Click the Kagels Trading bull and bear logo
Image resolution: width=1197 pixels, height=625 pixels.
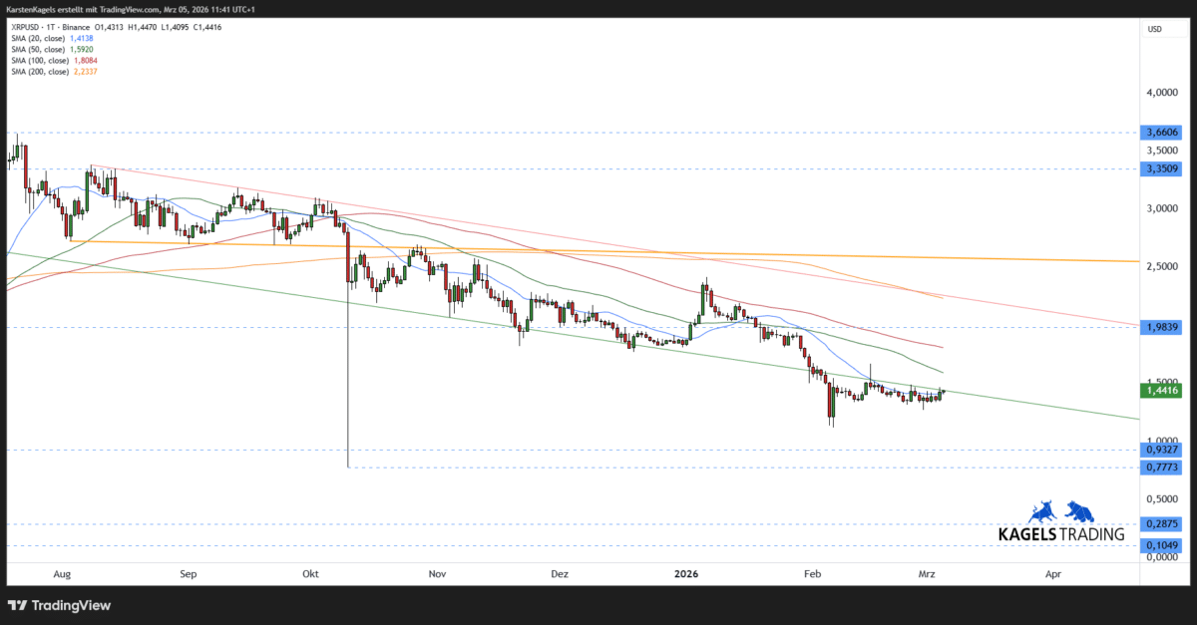tap(1064, 513)
